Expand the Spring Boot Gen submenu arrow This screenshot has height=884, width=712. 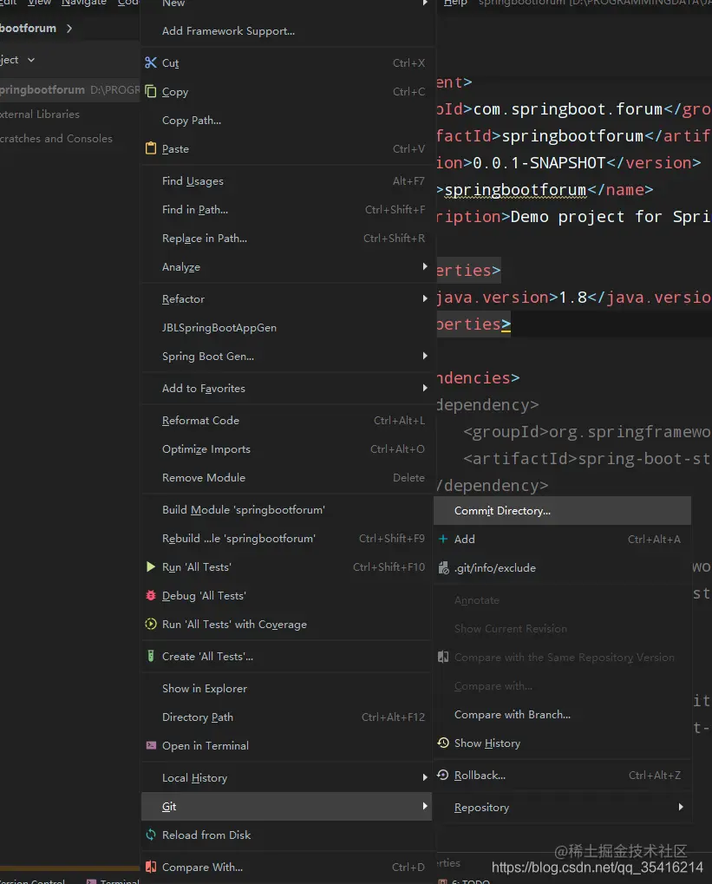pyautogui.click(x=425, y=356)
